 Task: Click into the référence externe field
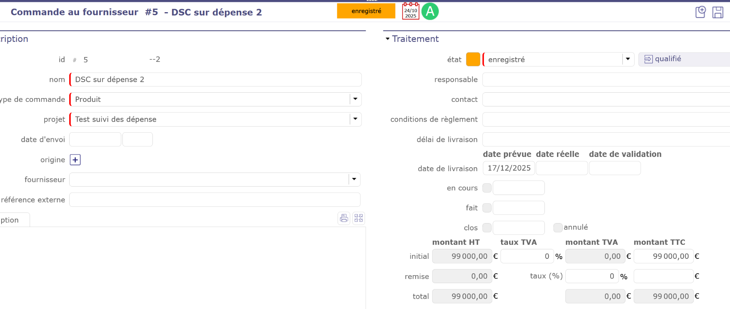tap(215, 200)
